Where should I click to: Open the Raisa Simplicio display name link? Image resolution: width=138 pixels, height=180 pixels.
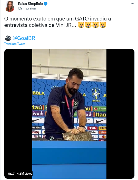[30, 4]
